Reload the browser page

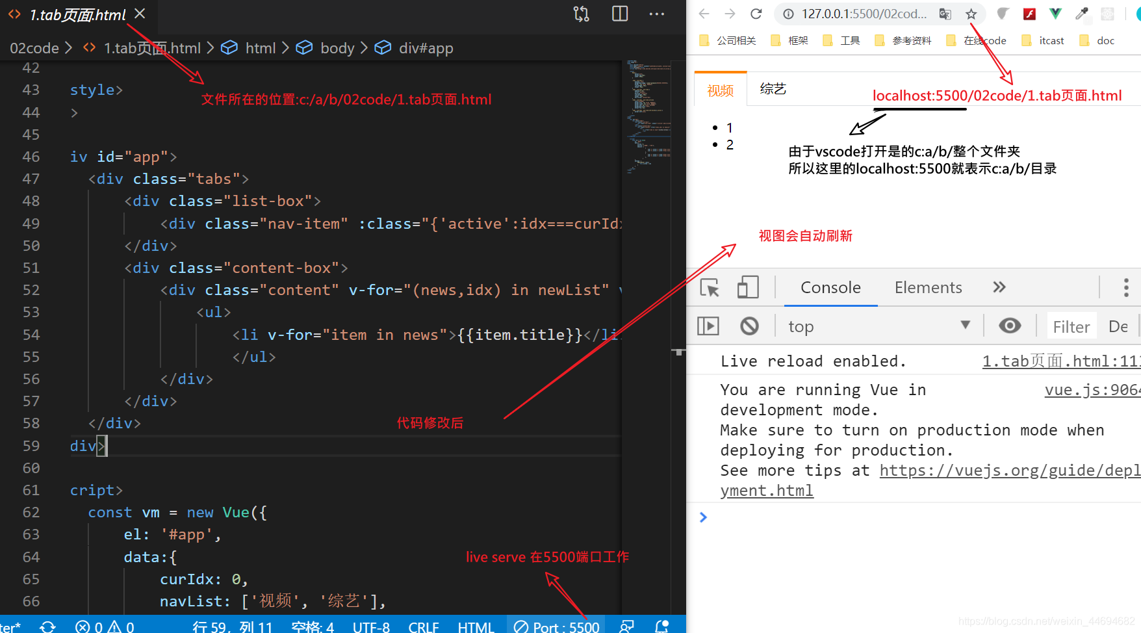pos(756,14)
